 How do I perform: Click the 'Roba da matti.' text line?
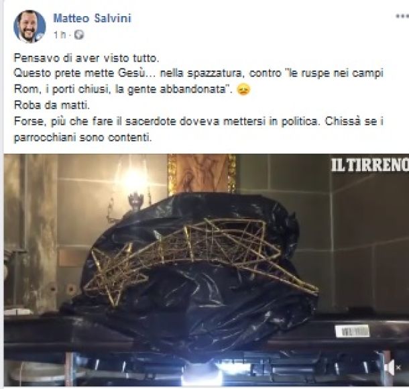click(52, 105)
